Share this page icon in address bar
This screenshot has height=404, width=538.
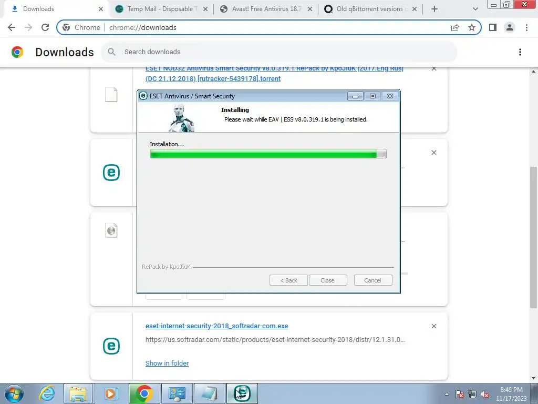click(x=455, y=27)
